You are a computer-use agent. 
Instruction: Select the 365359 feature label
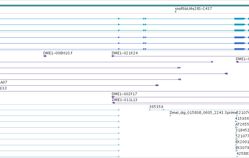(x=156, y=107)
